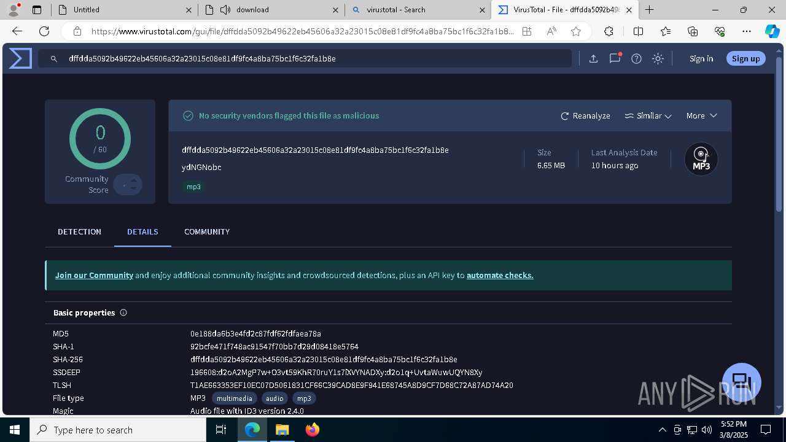Open the chat assistant bubble icon
Screen dimensions: 786x442
tap(742, 382)
